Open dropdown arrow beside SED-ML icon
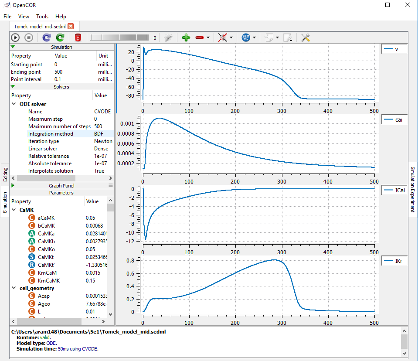This screenshot has height=361, width=418. click(255, 38)
